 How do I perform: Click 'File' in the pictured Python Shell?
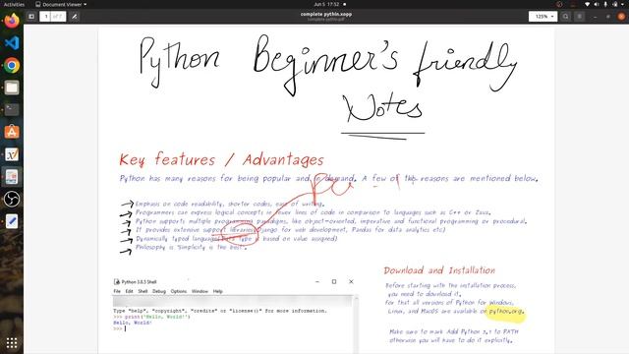[117, 291]
